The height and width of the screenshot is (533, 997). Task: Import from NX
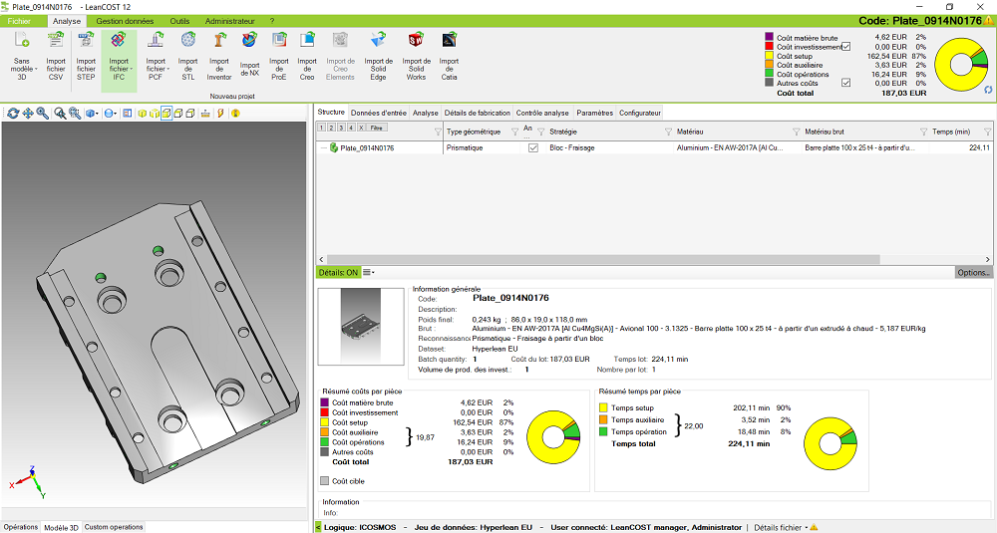point(249,56)
